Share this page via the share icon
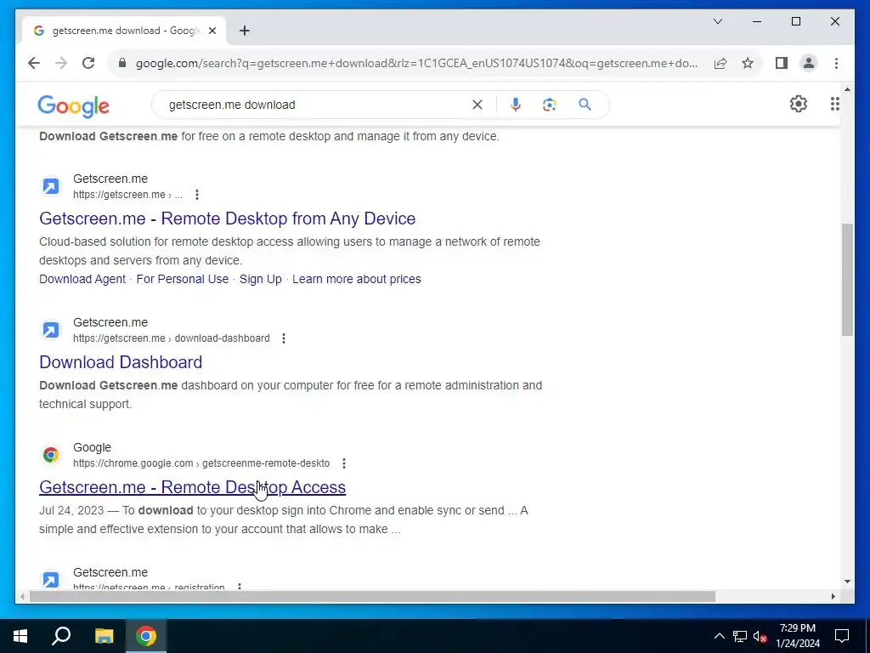870x653 pixels. click(720, 63)
